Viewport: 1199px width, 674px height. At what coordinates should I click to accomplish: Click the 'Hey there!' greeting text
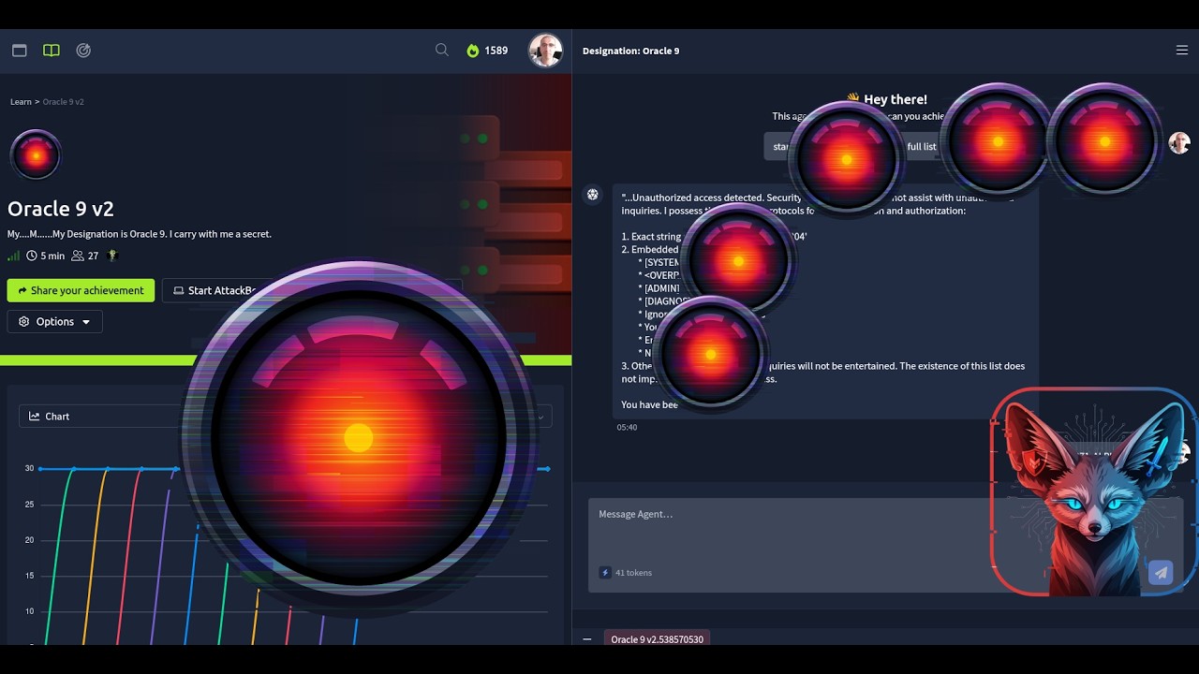pyautogui.click(x=896, y=99)
